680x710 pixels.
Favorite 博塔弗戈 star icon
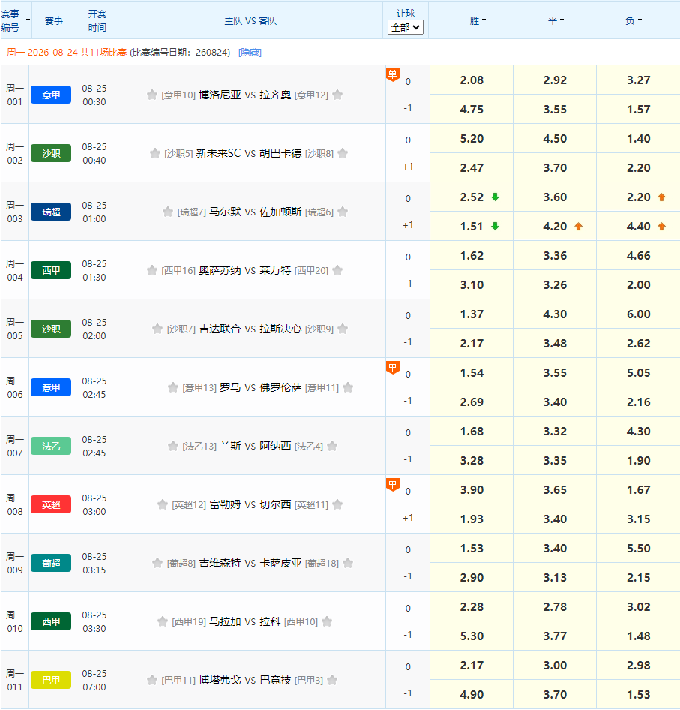point(152,680)
